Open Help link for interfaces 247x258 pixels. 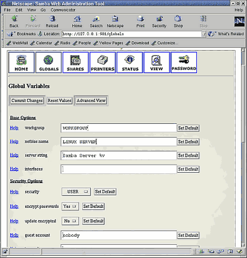[14, 169]
